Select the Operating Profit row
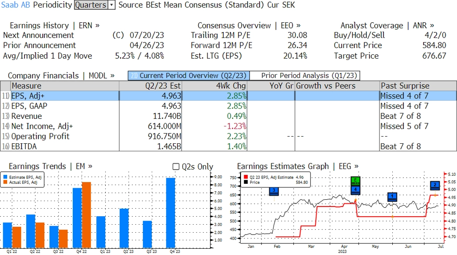The width and height of the screenshot is (457, 255). [x=228, y=136]
